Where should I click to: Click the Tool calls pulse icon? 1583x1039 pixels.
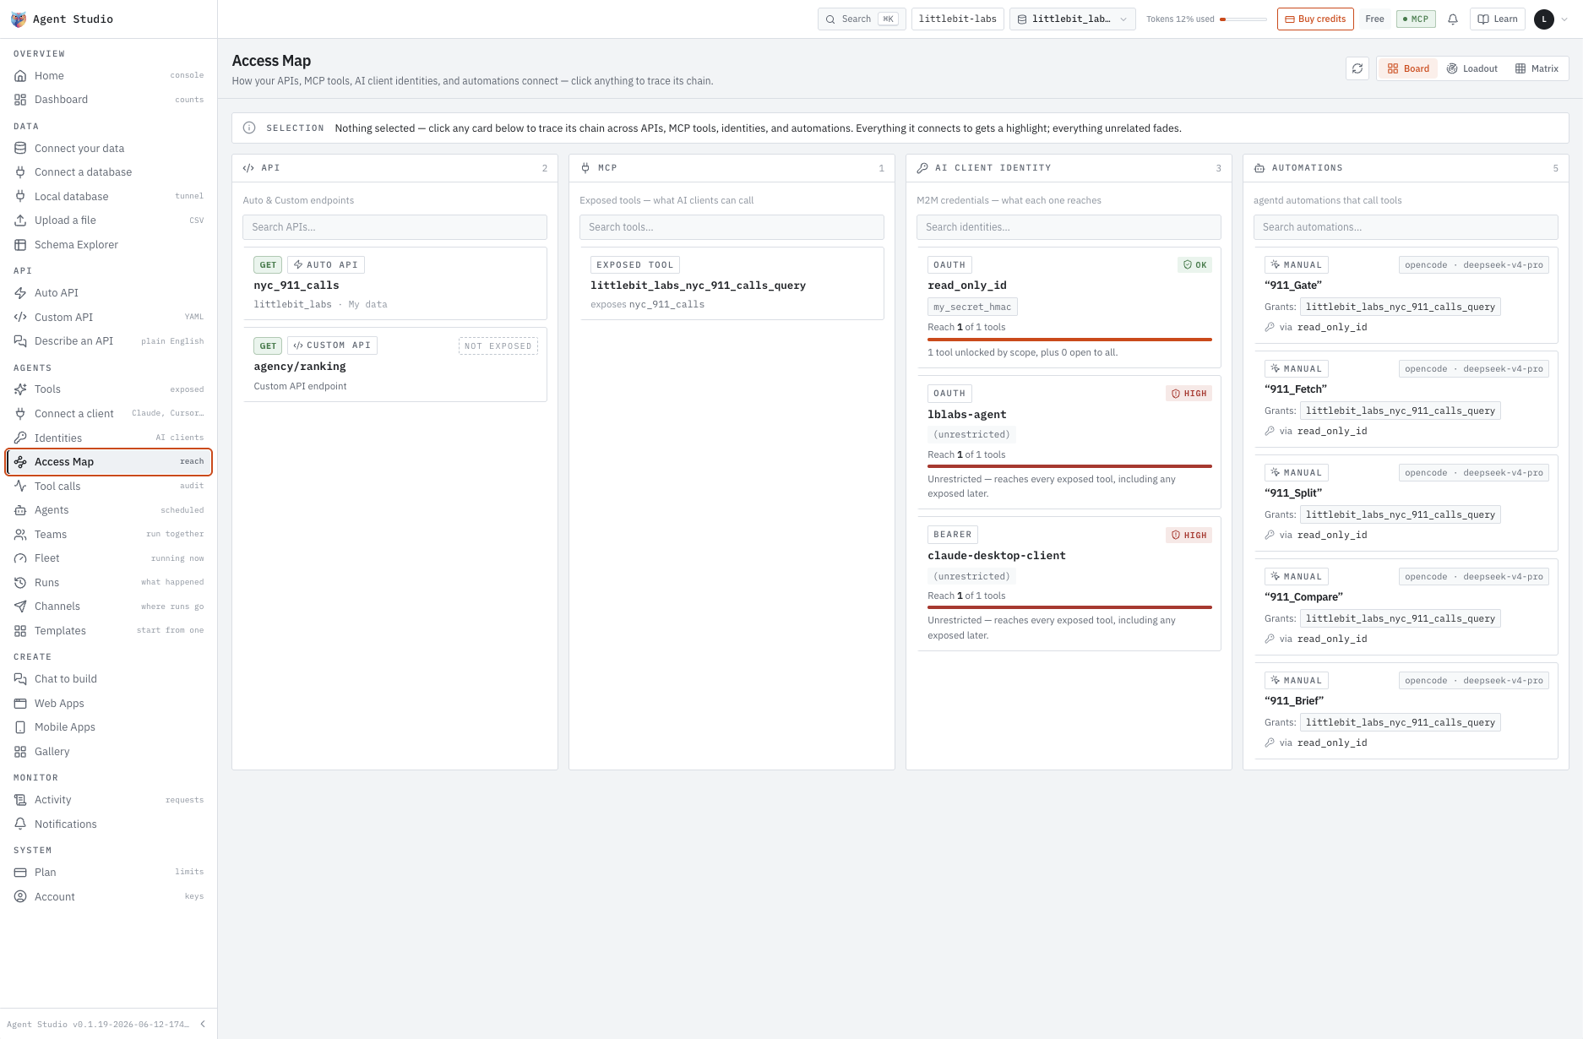coord(20,487)
